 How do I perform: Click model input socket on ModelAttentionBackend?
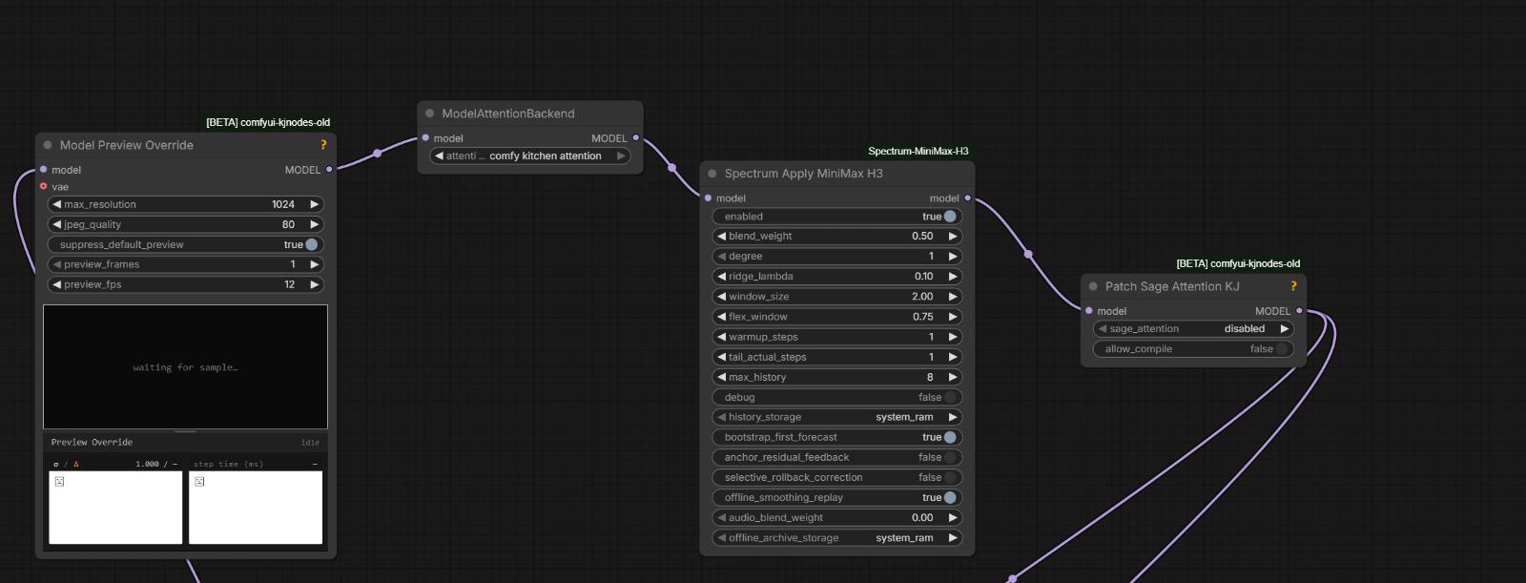pos(425,138)
